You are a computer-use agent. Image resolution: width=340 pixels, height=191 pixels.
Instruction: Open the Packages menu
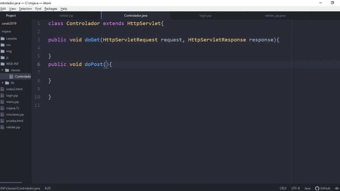point(51,8)
